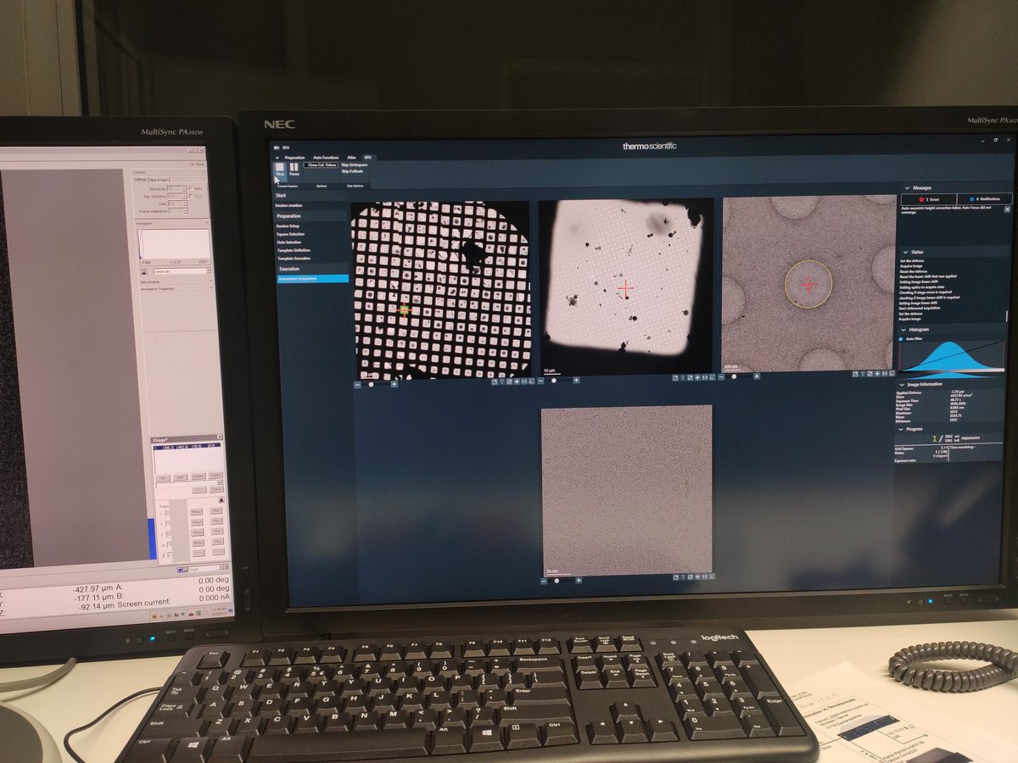The width and height of the screenshot is (1018, 763).
Task: Click the histogram icon beside the Greyscale dropdown in the left window
Action: click(x=143, y=270)
